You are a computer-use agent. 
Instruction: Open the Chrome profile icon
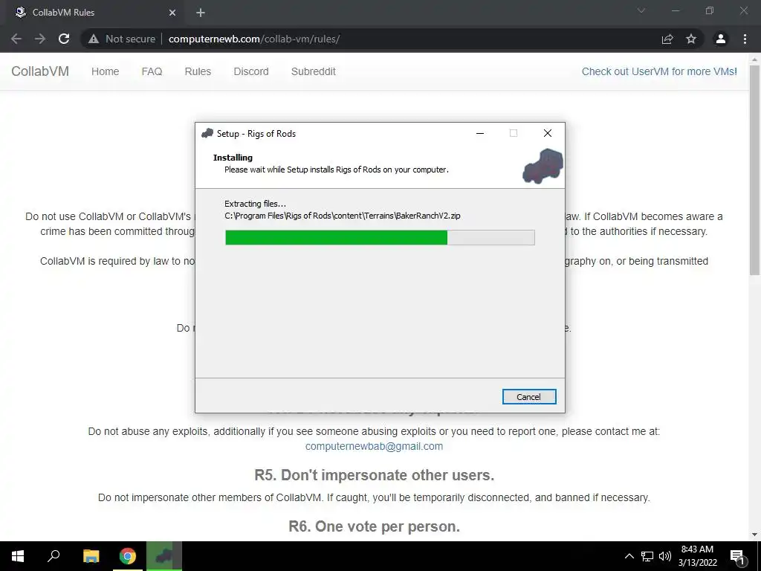click(721, 39)
